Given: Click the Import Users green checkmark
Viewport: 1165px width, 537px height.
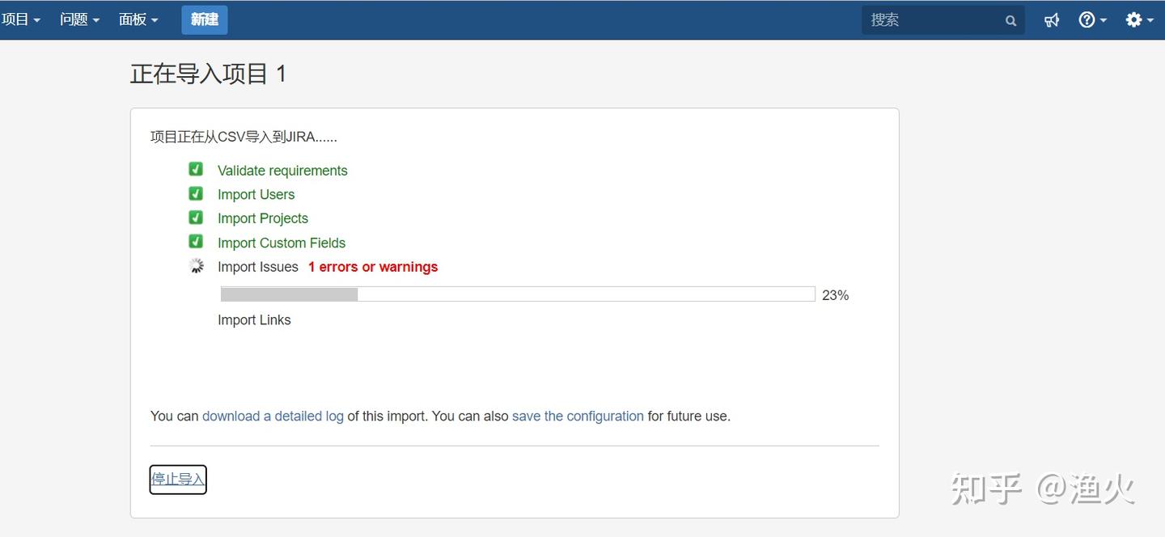Looking at the screenshot, I should 196,193.
